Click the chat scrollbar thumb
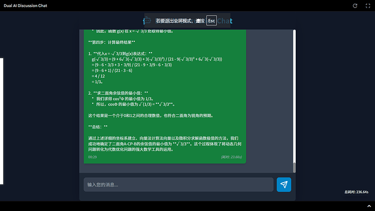375x211 pixels. 294,167
